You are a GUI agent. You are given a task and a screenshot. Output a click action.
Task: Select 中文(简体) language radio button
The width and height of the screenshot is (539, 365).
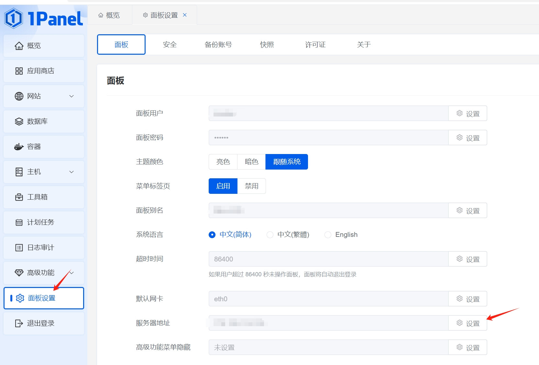pos(212,235)
